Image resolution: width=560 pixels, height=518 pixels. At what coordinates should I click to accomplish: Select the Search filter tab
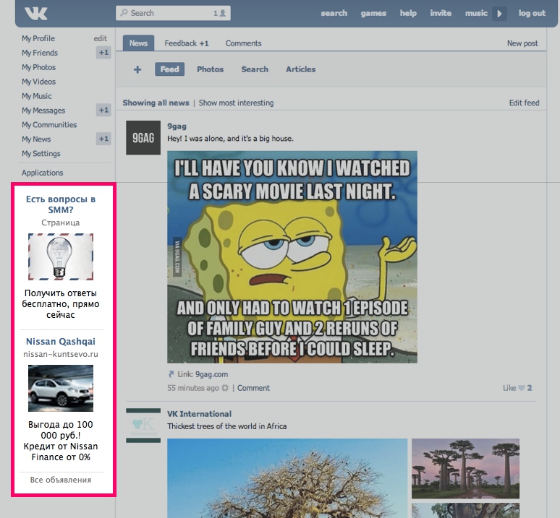[255, 69]
